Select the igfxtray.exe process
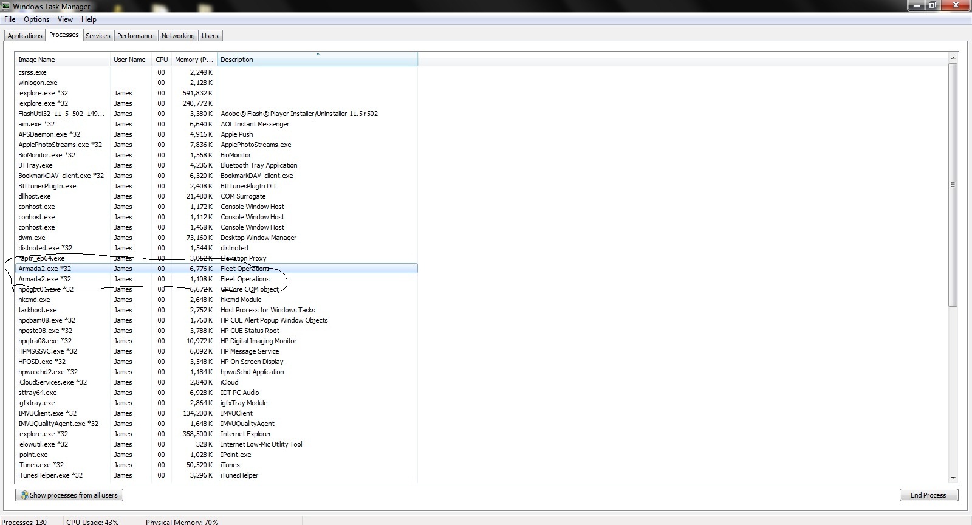 click(x=216, y=403)
